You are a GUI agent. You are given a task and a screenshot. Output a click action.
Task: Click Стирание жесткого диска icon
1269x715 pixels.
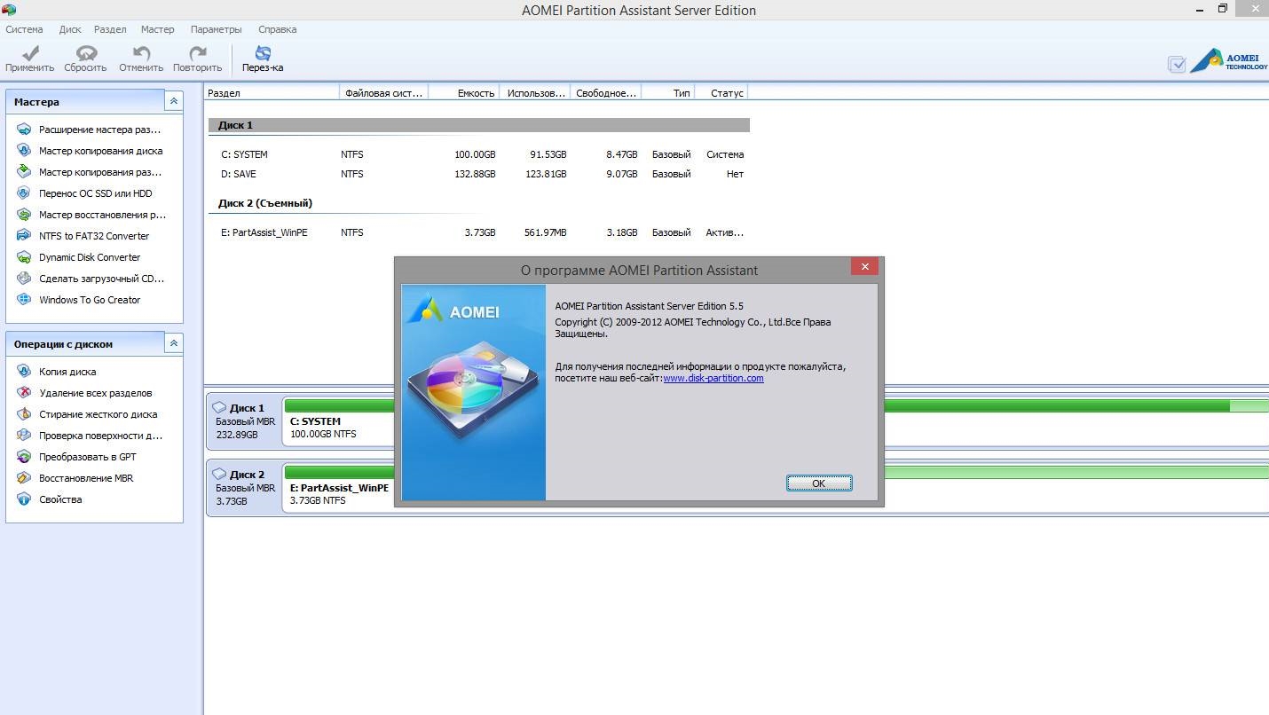(x=24, y=414)
